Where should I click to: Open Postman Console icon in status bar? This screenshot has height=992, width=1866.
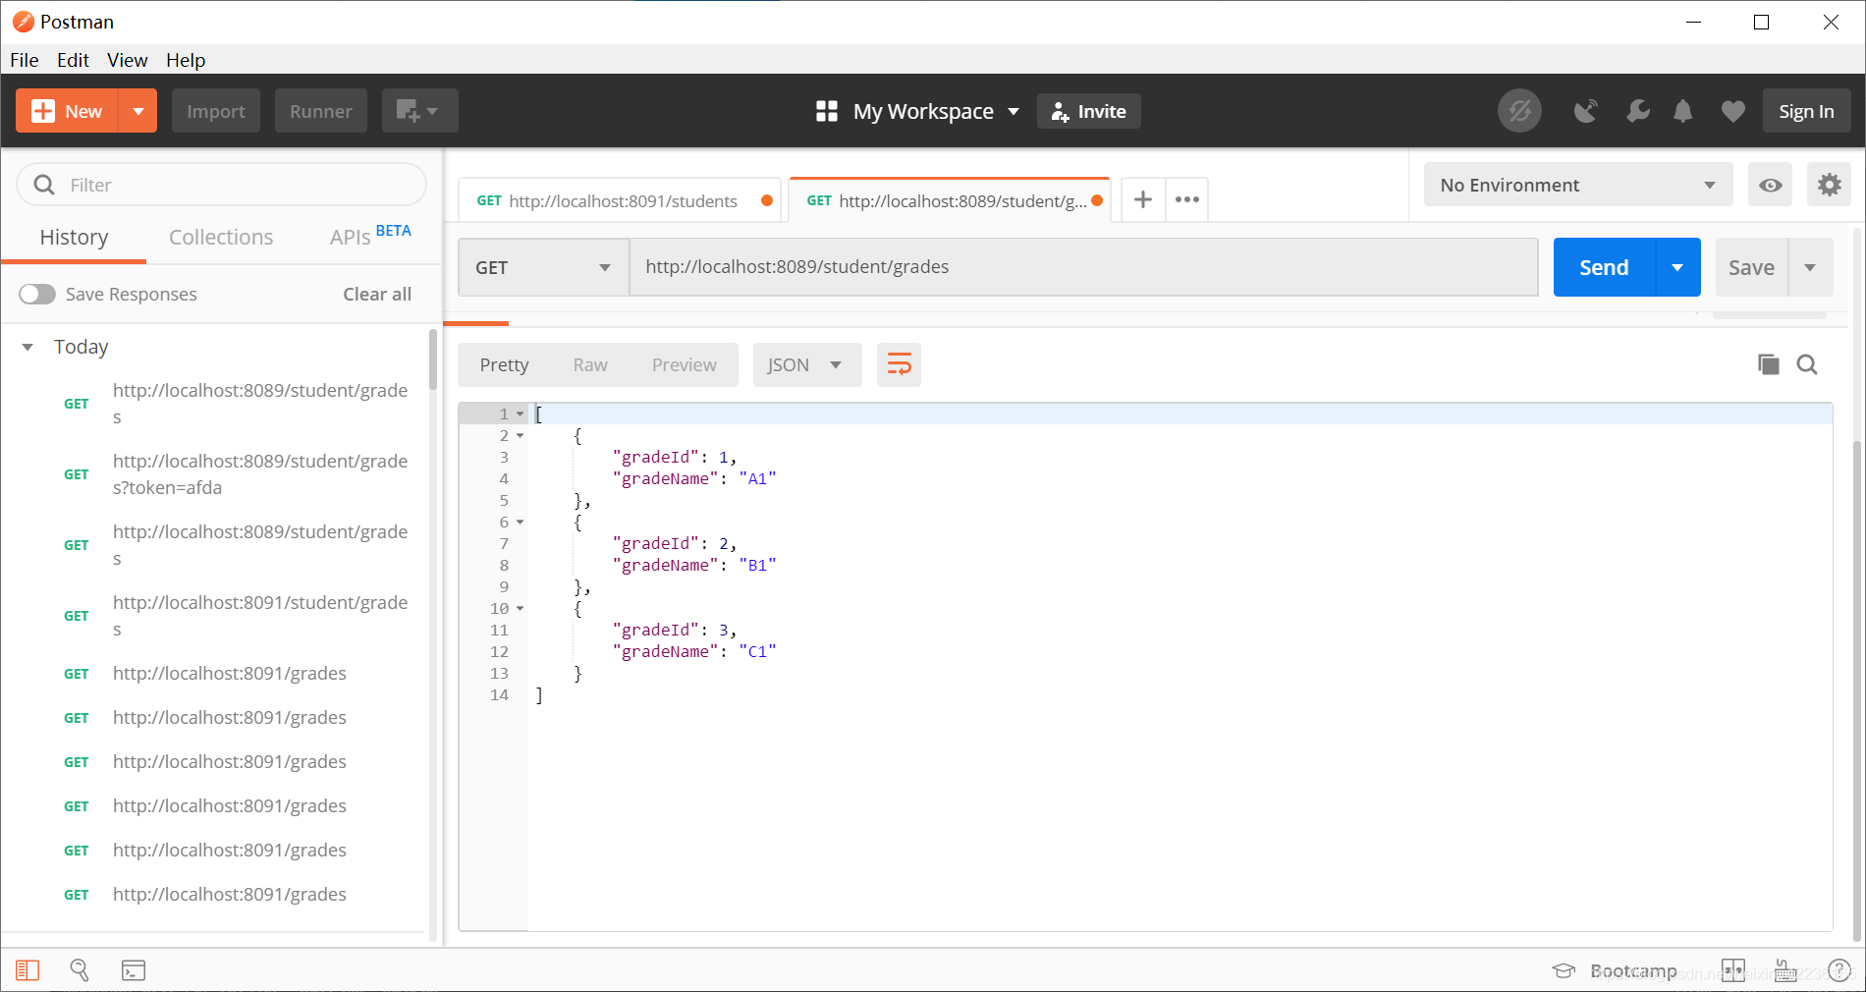[134, 970]
